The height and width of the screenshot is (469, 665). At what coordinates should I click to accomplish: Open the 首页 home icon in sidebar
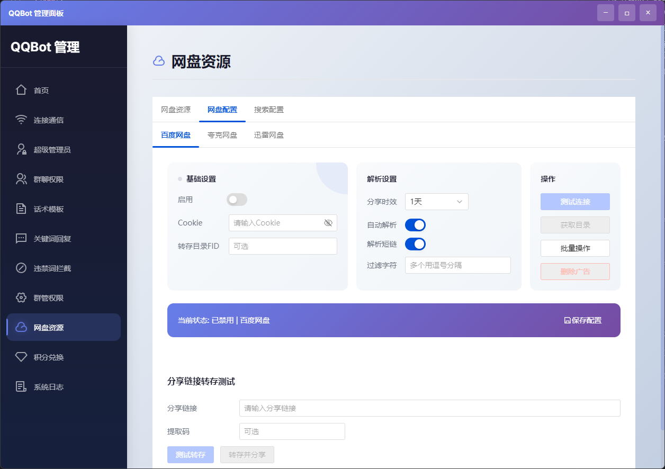pyautogui.click(x=20, y=90)
